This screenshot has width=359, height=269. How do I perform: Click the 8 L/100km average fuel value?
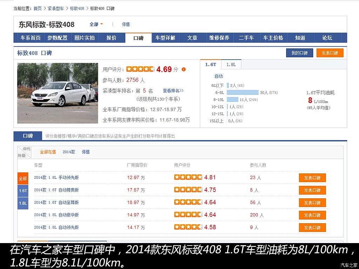pos(318,101)
